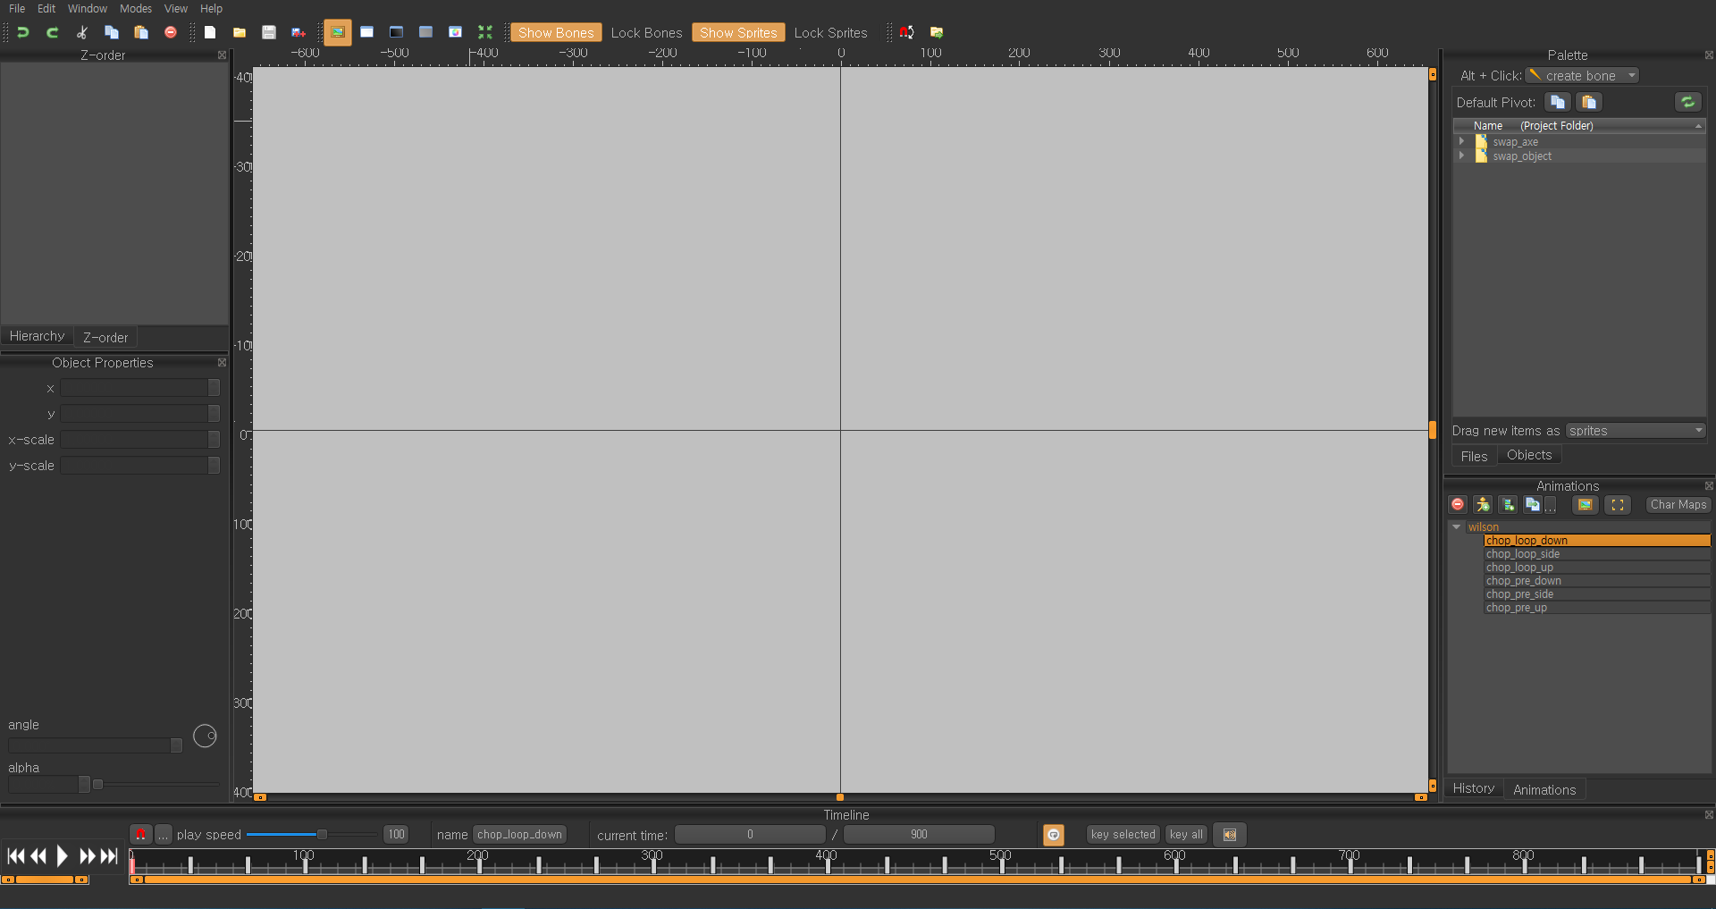Expand the swap_axe folder

tap(1461, 141)
